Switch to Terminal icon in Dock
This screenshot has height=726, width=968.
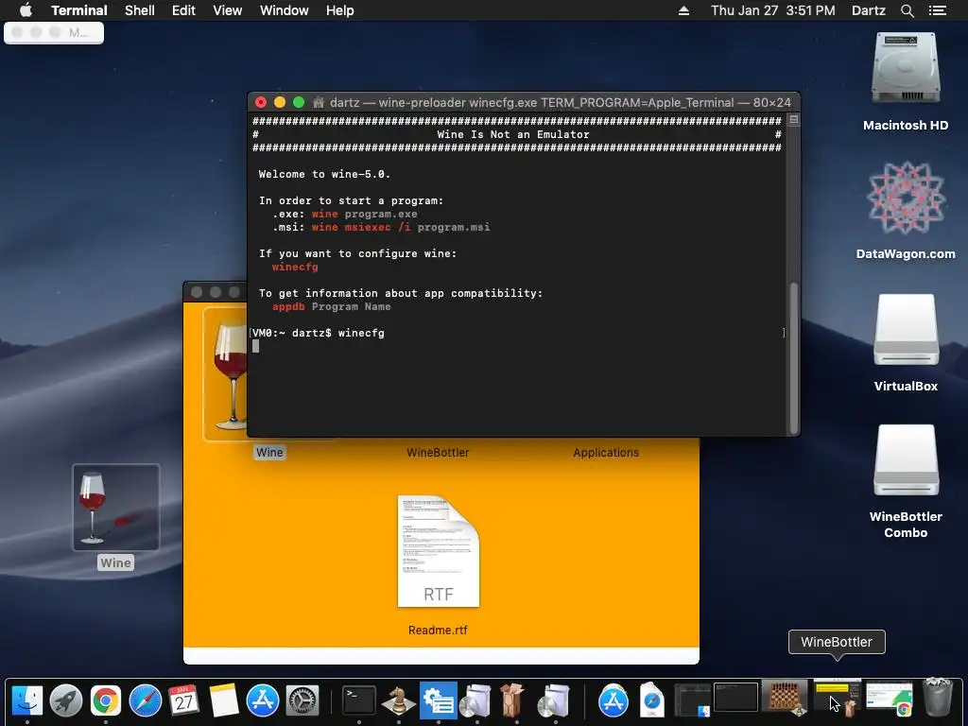[x=359, y=700]
